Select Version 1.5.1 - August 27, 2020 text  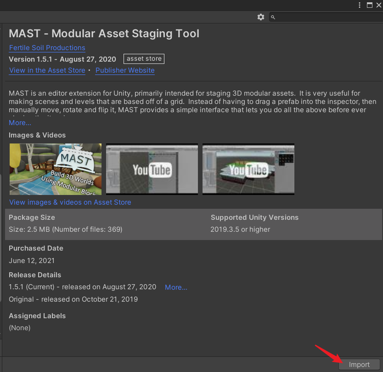tap(62, 59)
